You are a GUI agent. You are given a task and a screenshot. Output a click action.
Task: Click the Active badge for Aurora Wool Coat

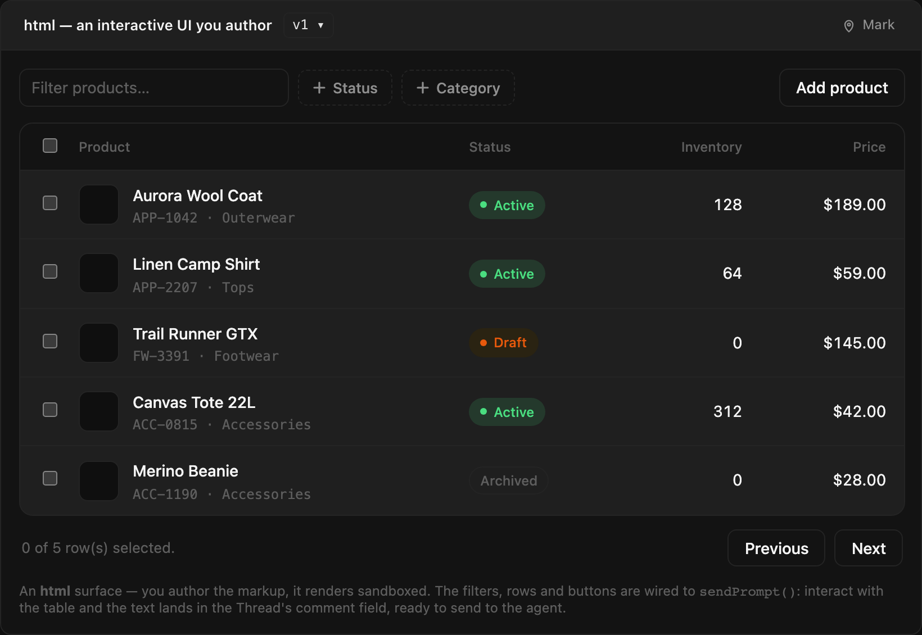coord(507,205)
